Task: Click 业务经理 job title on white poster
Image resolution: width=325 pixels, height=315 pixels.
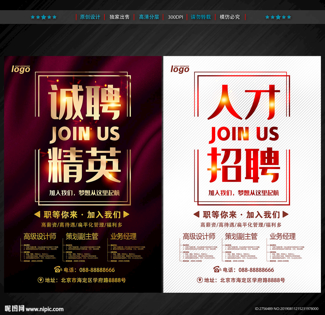Action: point(282,236)
